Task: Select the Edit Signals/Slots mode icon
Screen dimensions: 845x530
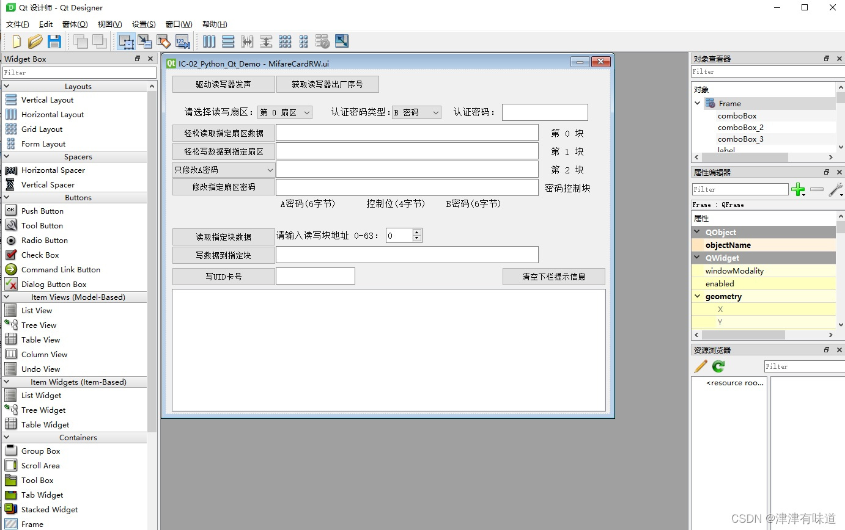Action: tap(145, 42)
